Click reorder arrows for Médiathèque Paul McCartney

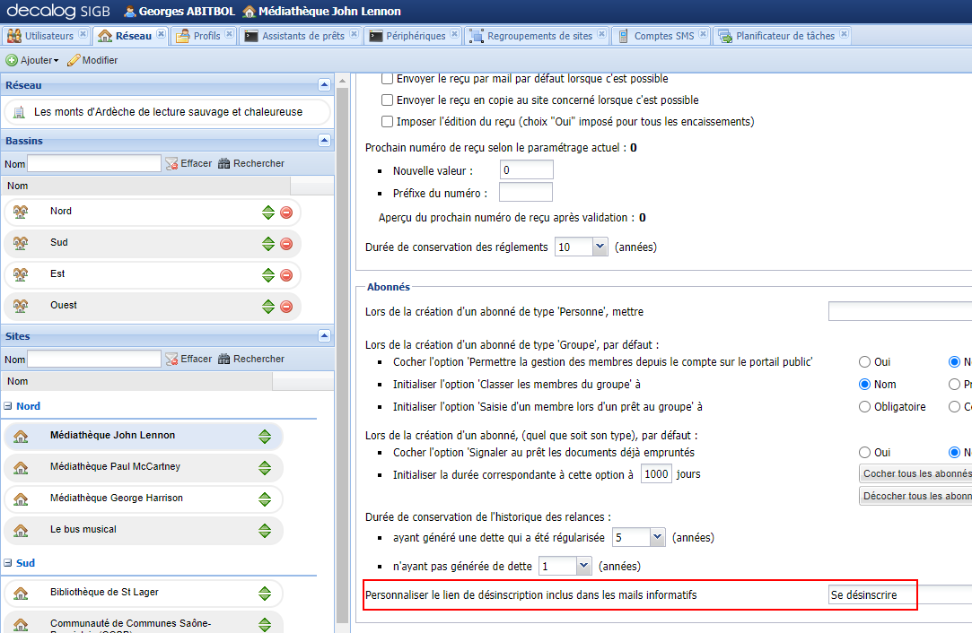point(265,468)
